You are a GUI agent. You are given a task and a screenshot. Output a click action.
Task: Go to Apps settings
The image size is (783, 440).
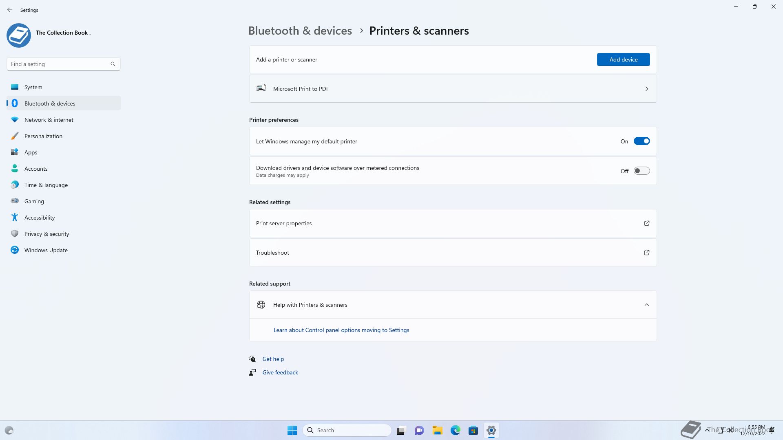point(64,152)
